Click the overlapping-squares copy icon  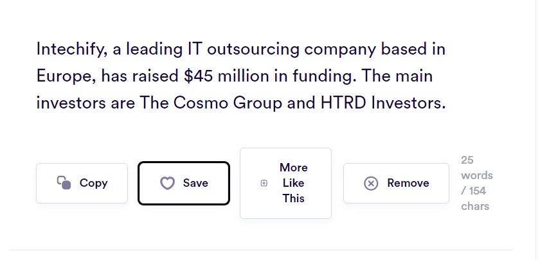click(64, 183)
